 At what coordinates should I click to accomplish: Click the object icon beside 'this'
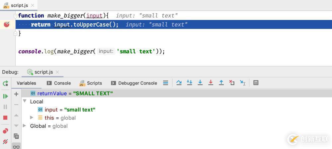[x=40, y=118]
